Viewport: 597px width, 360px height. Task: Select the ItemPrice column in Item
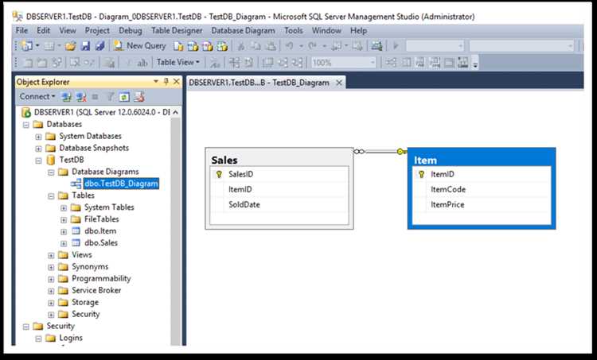[482, 204]
